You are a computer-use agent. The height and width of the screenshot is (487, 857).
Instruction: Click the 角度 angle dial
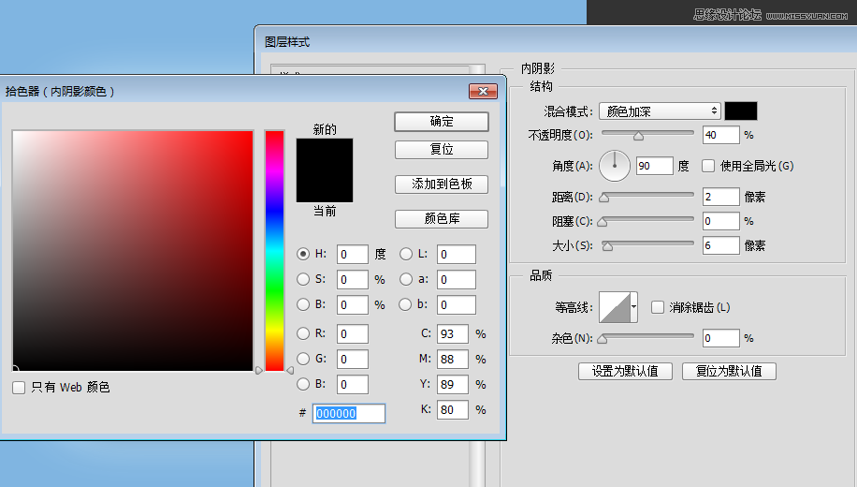pyautogui.click(x=615, y=166)
